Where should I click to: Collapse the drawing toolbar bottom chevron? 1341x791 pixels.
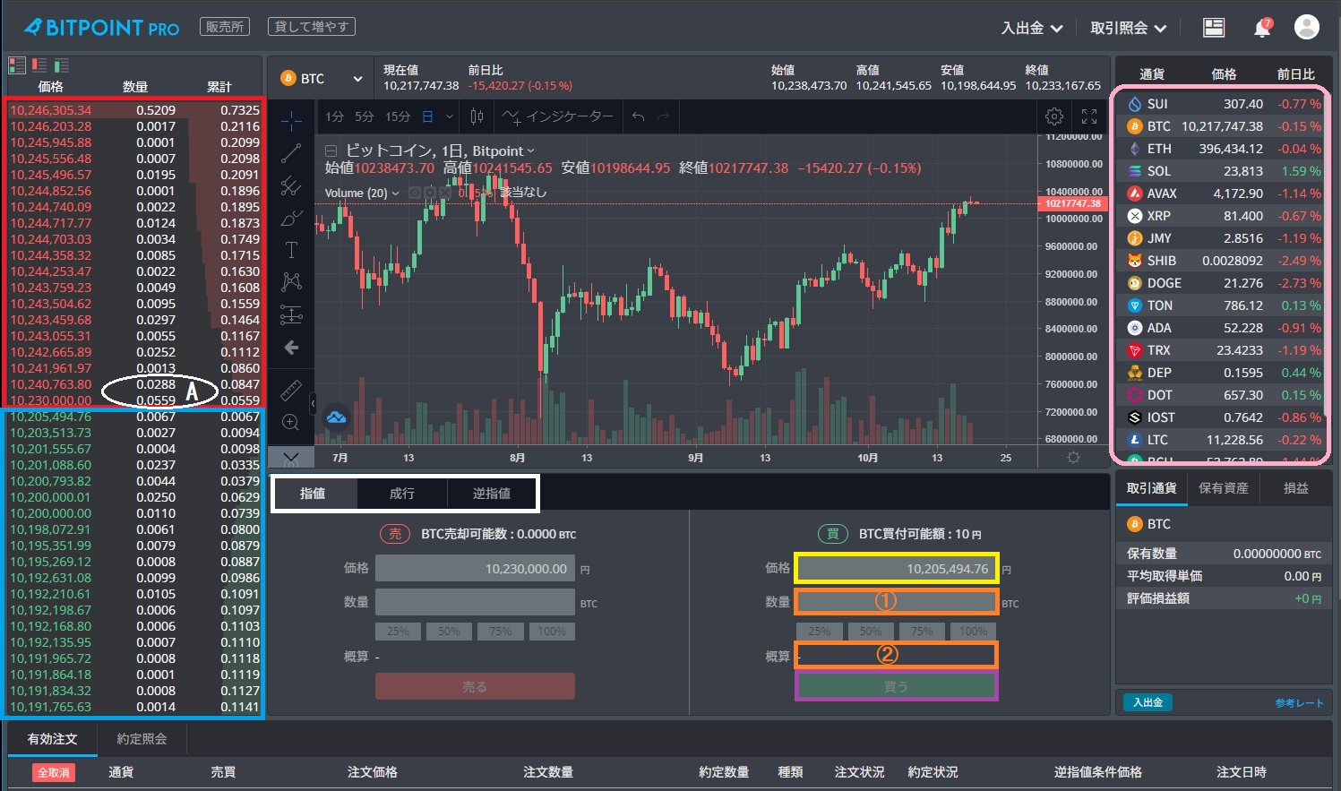point(291,458)
